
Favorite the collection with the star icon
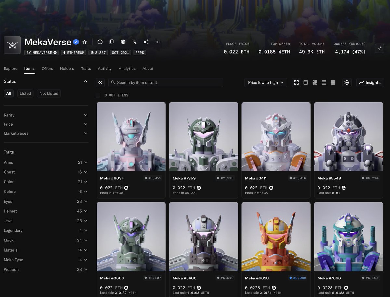coord(85,42)
